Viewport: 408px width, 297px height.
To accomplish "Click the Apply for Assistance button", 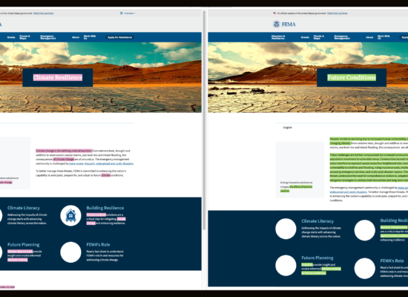I will point(119,37).
